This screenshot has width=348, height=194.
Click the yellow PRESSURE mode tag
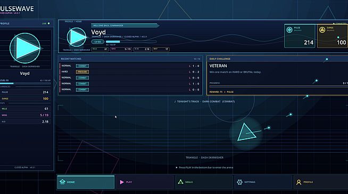pos(82,72)
